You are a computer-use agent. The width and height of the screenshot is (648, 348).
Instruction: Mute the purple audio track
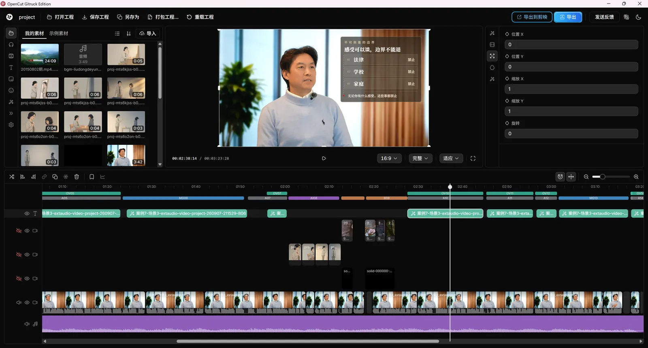pyautogui.click(x=27, y=324)
